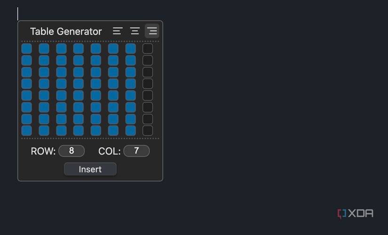Viewport: 388px width, 235px height.
Task: Click the grid cell in row six, column two
Action: 44,107
